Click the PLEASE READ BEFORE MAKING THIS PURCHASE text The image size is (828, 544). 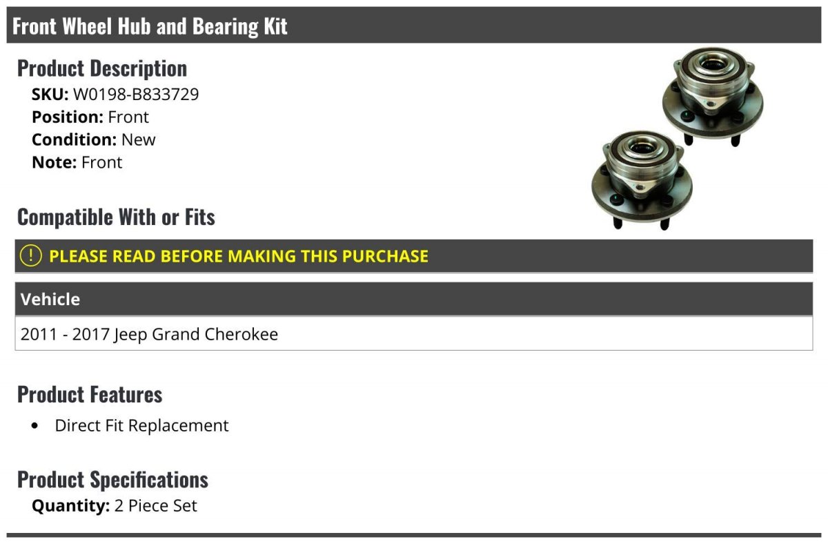pos(239,256)
